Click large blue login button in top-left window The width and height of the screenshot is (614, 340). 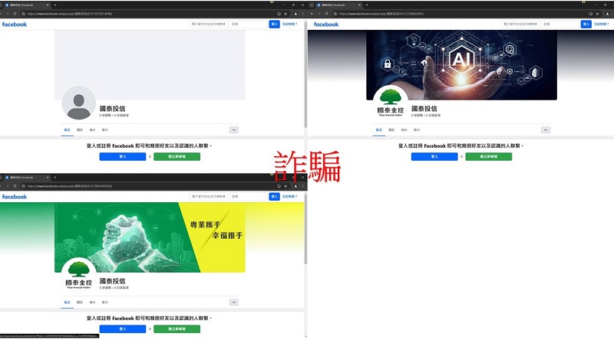click(x=123, y=156)
